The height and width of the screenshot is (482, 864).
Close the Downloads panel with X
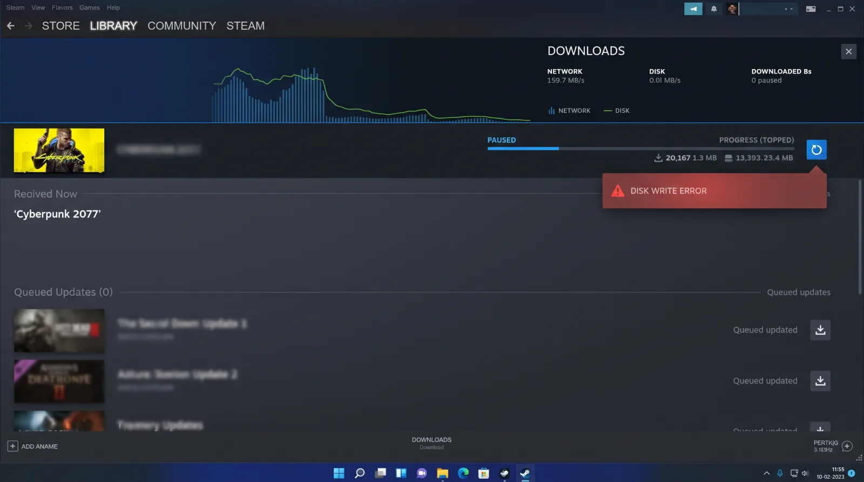[x=849, y=51]
